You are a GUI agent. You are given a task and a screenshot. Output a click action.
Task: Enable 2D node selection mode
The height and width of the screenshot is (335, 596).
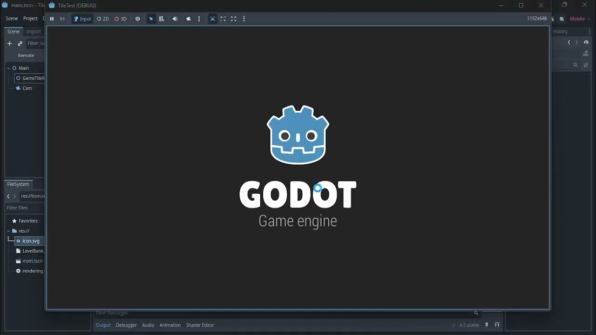(x=103, y=19)
